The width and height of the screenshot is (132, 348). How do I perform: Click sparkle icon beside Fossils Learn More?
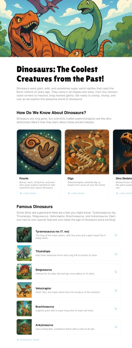(x=20, y=193)
